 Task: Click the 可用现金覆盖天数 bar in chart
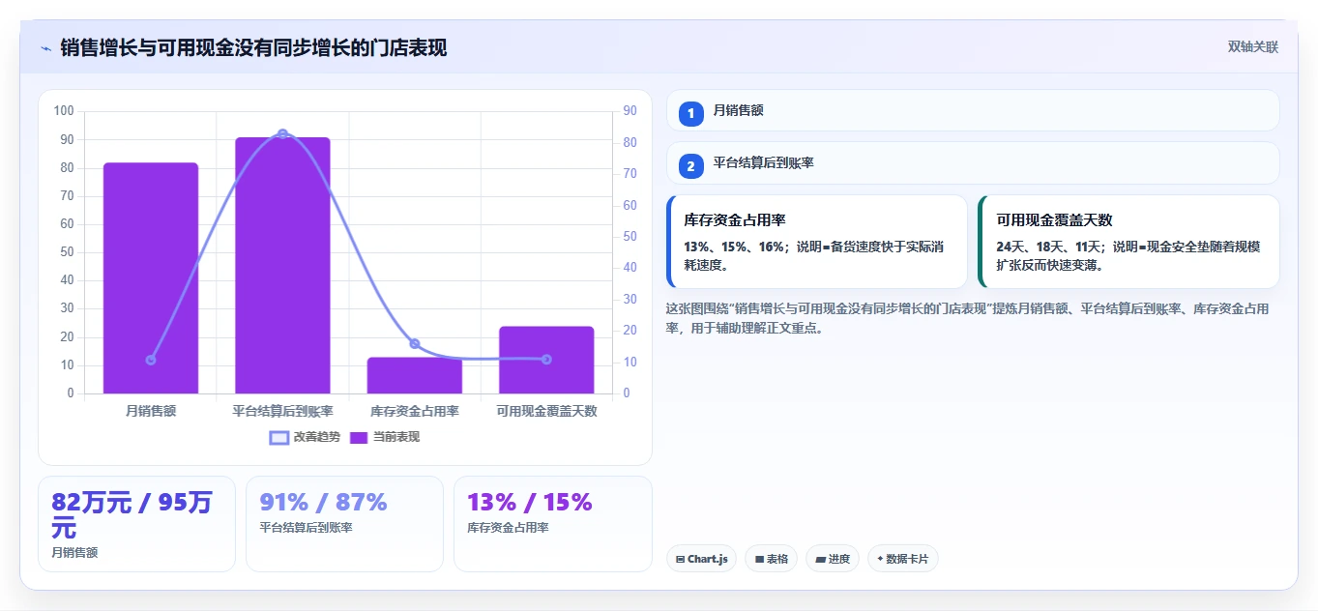pyautogui.click(x=546, y=360)
